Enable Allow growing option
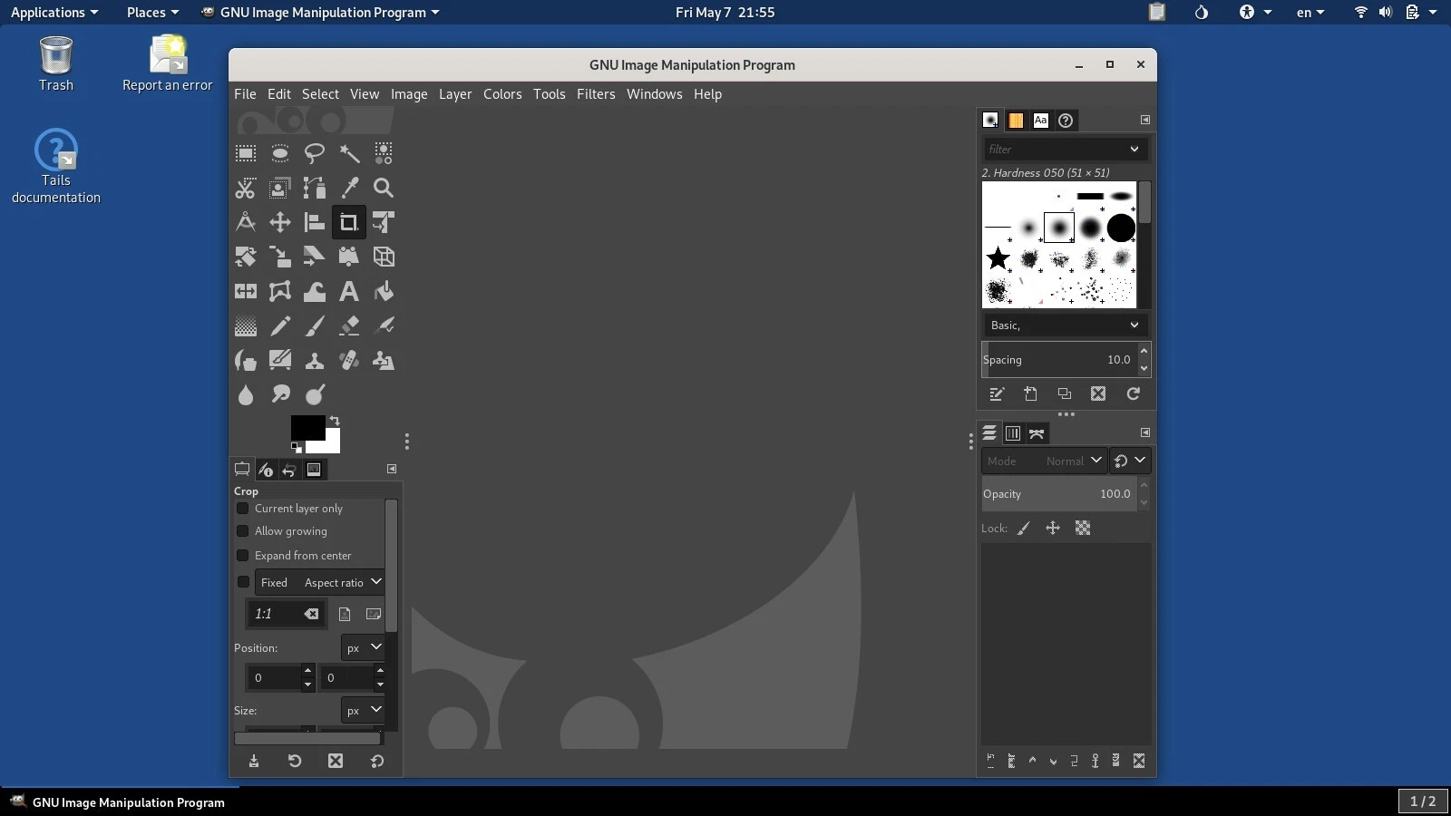The width and height of the screenshot is (1451, 816). click(x=243, y=531)
